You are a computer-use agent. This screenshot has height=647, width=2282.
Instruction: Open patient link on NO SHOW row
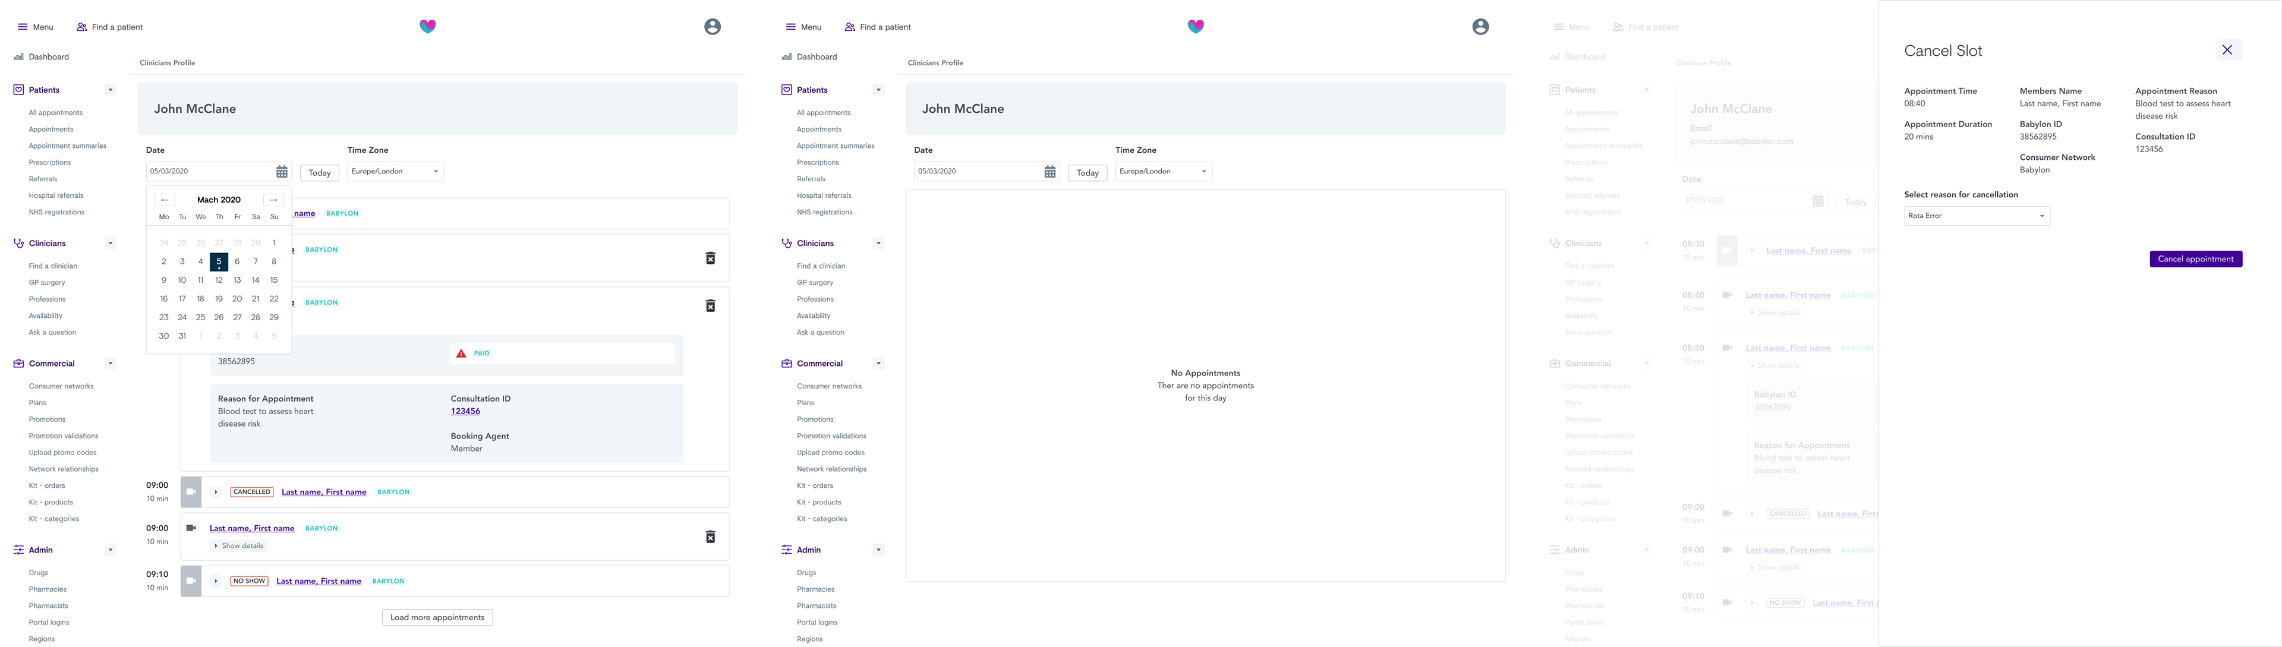pyautogui.click(x=319, y=580)
